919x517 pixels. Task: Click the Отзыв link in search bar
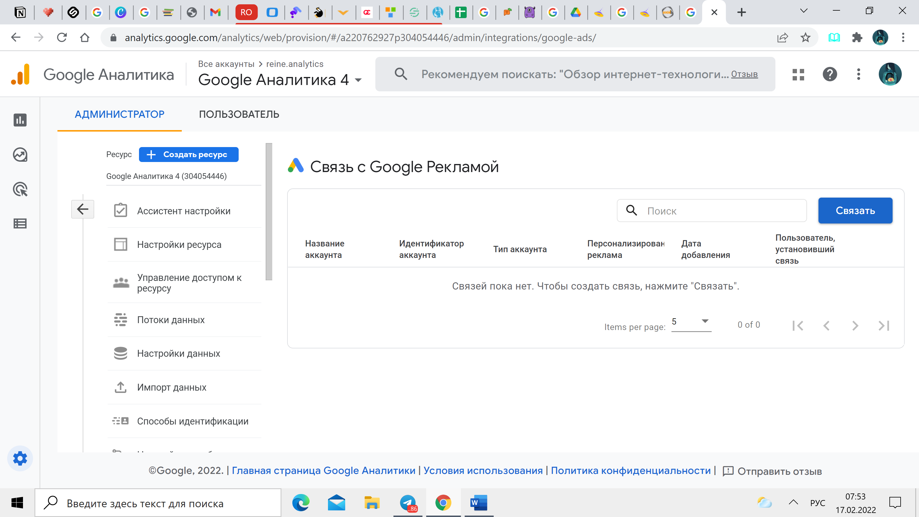click(745, 74)
